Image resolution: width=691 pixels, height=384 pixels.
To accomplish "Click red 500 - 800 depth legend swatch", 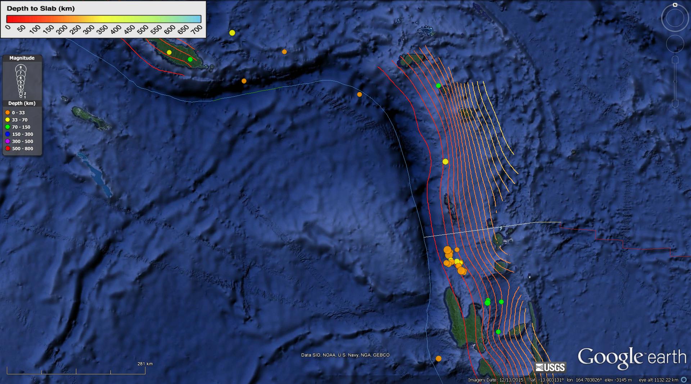I will tap(8, 149).
